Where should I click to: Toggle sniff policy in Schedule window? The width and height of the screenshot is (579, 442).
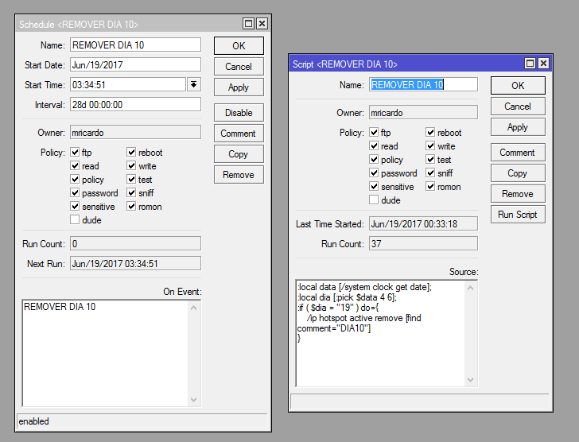[x=131, y=192]
